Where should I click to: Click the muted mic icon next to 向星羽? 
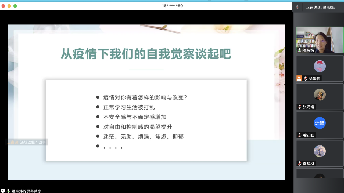[x=299, y=163]
